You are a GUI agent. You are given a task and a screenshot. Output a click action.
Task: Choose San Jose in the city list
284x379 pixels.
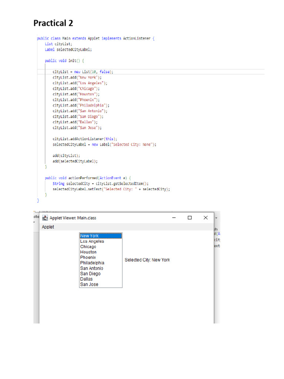89,285
